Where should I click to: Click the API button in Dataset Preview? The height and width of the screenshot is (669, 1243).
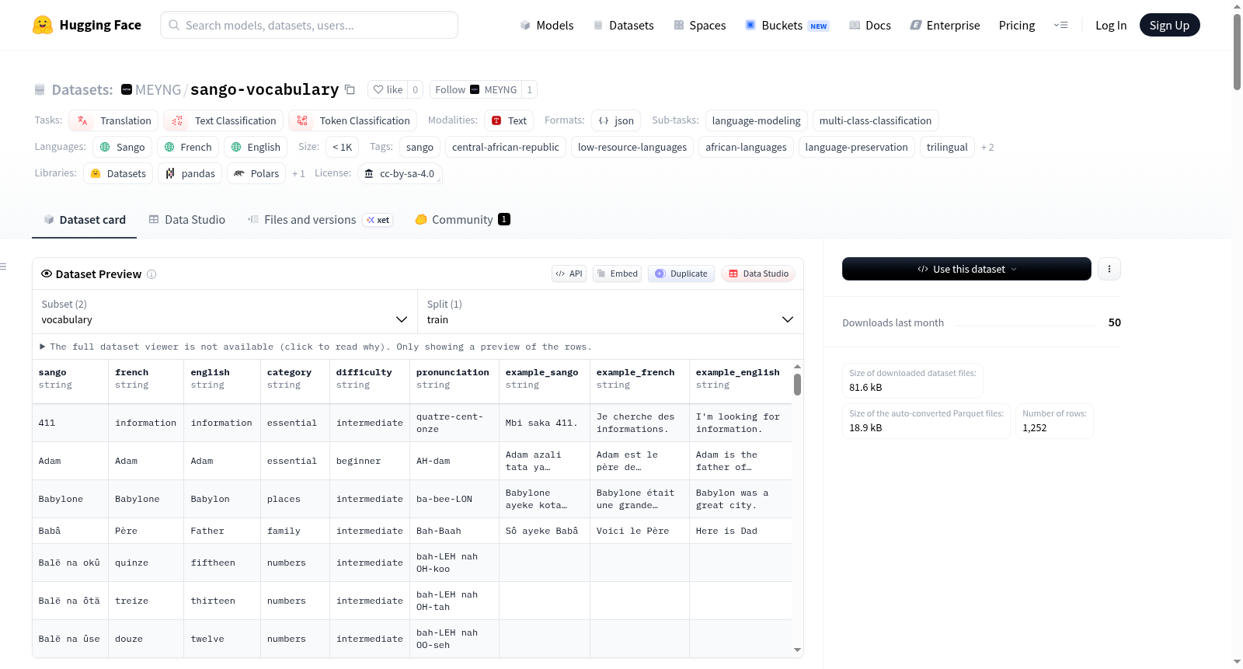(x=569, y=274)
